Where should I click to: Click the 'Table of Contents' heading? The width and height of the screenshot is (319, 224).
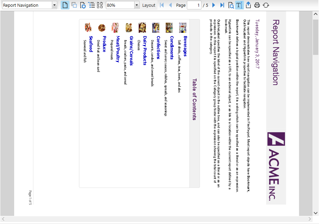[195, 99]
